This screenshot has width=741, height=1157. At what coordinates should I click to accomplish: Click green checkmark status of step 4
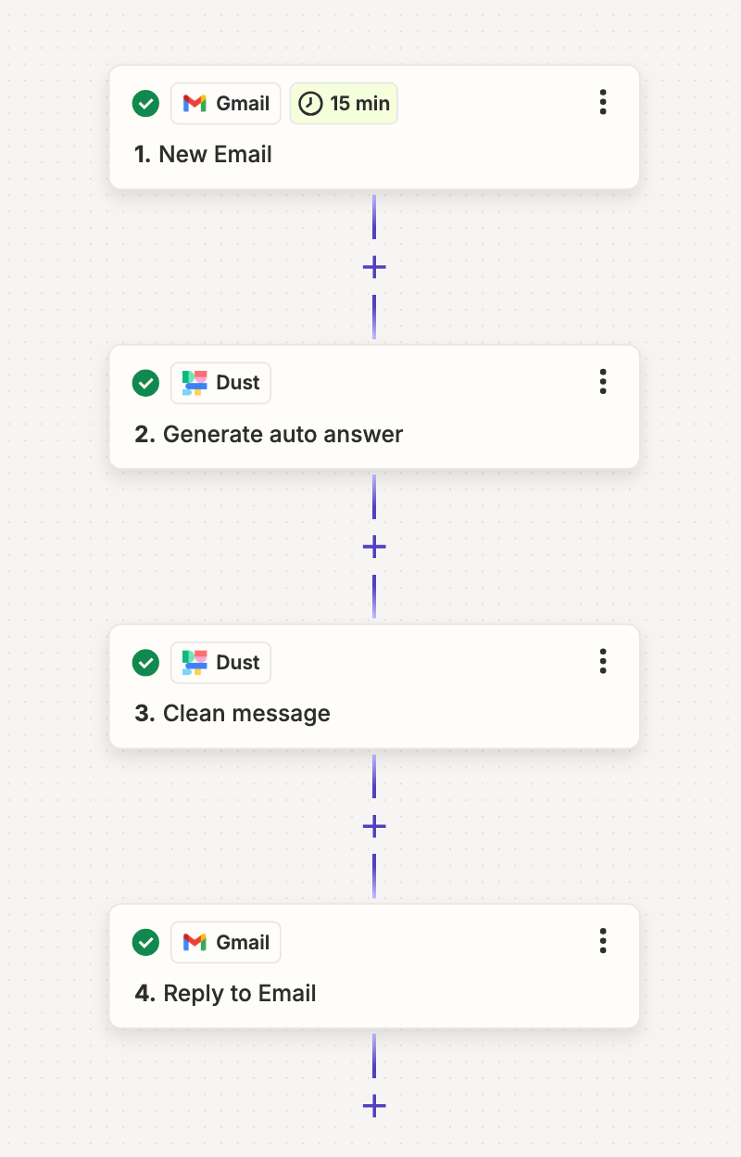pyautogui.click(x=145, y=943)
